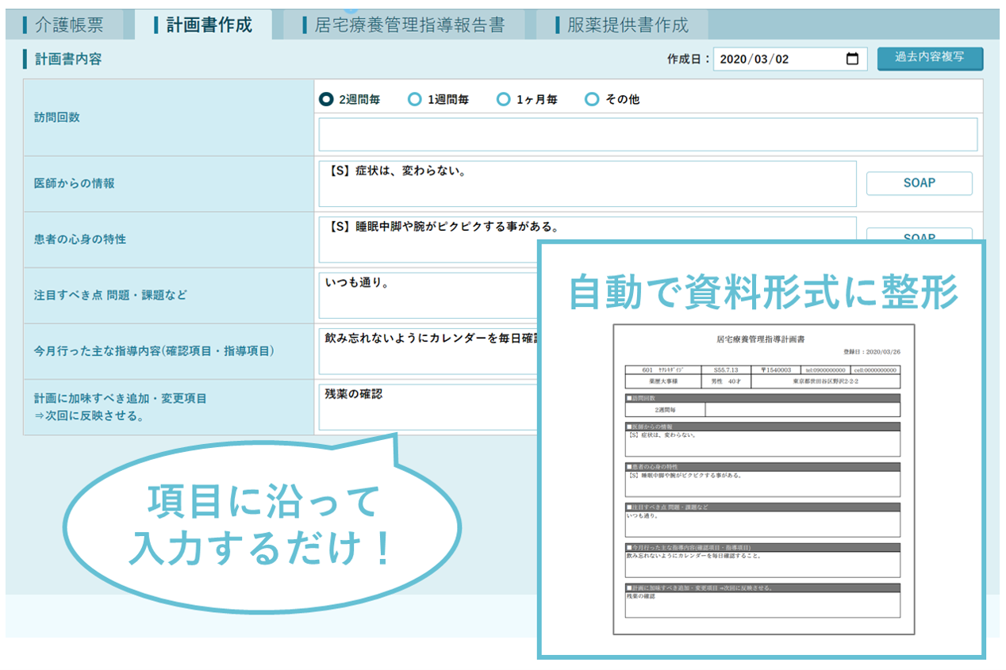The width and height of the screenshot is (1006, 670).
Task: Pick the 1ヶ月毎 radio button
Action: click(503, 100)
